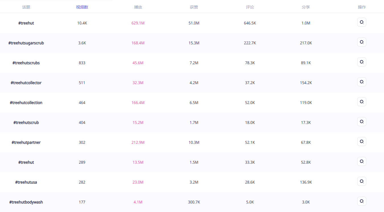Open the search icon for #treehutpartner
This screenshot has height=212, width=384.
[x=362, y=142]
